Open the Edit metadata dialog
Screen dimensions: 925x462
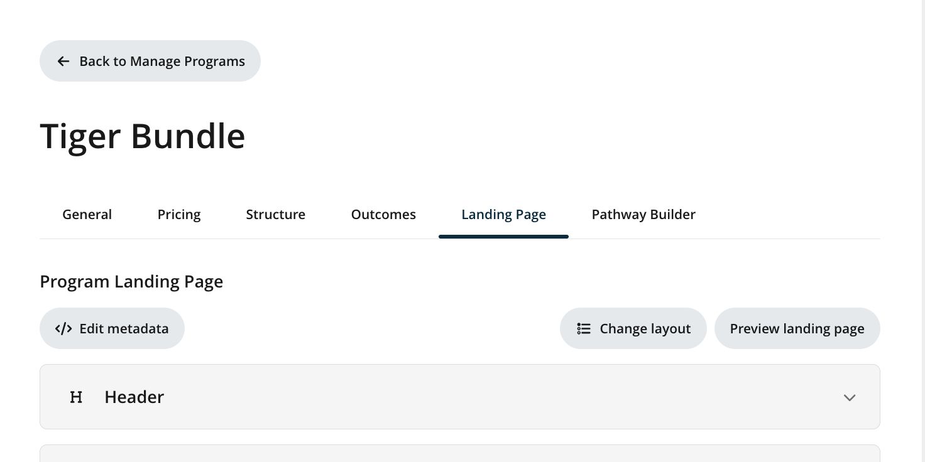124,329
